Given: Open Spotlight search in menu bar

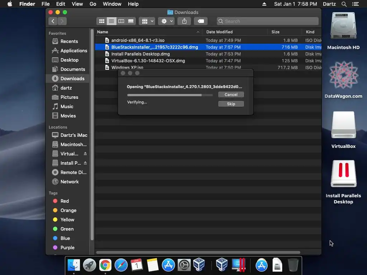Looking at the screenshot, I should pyautogui.click(x=344, y=4).
